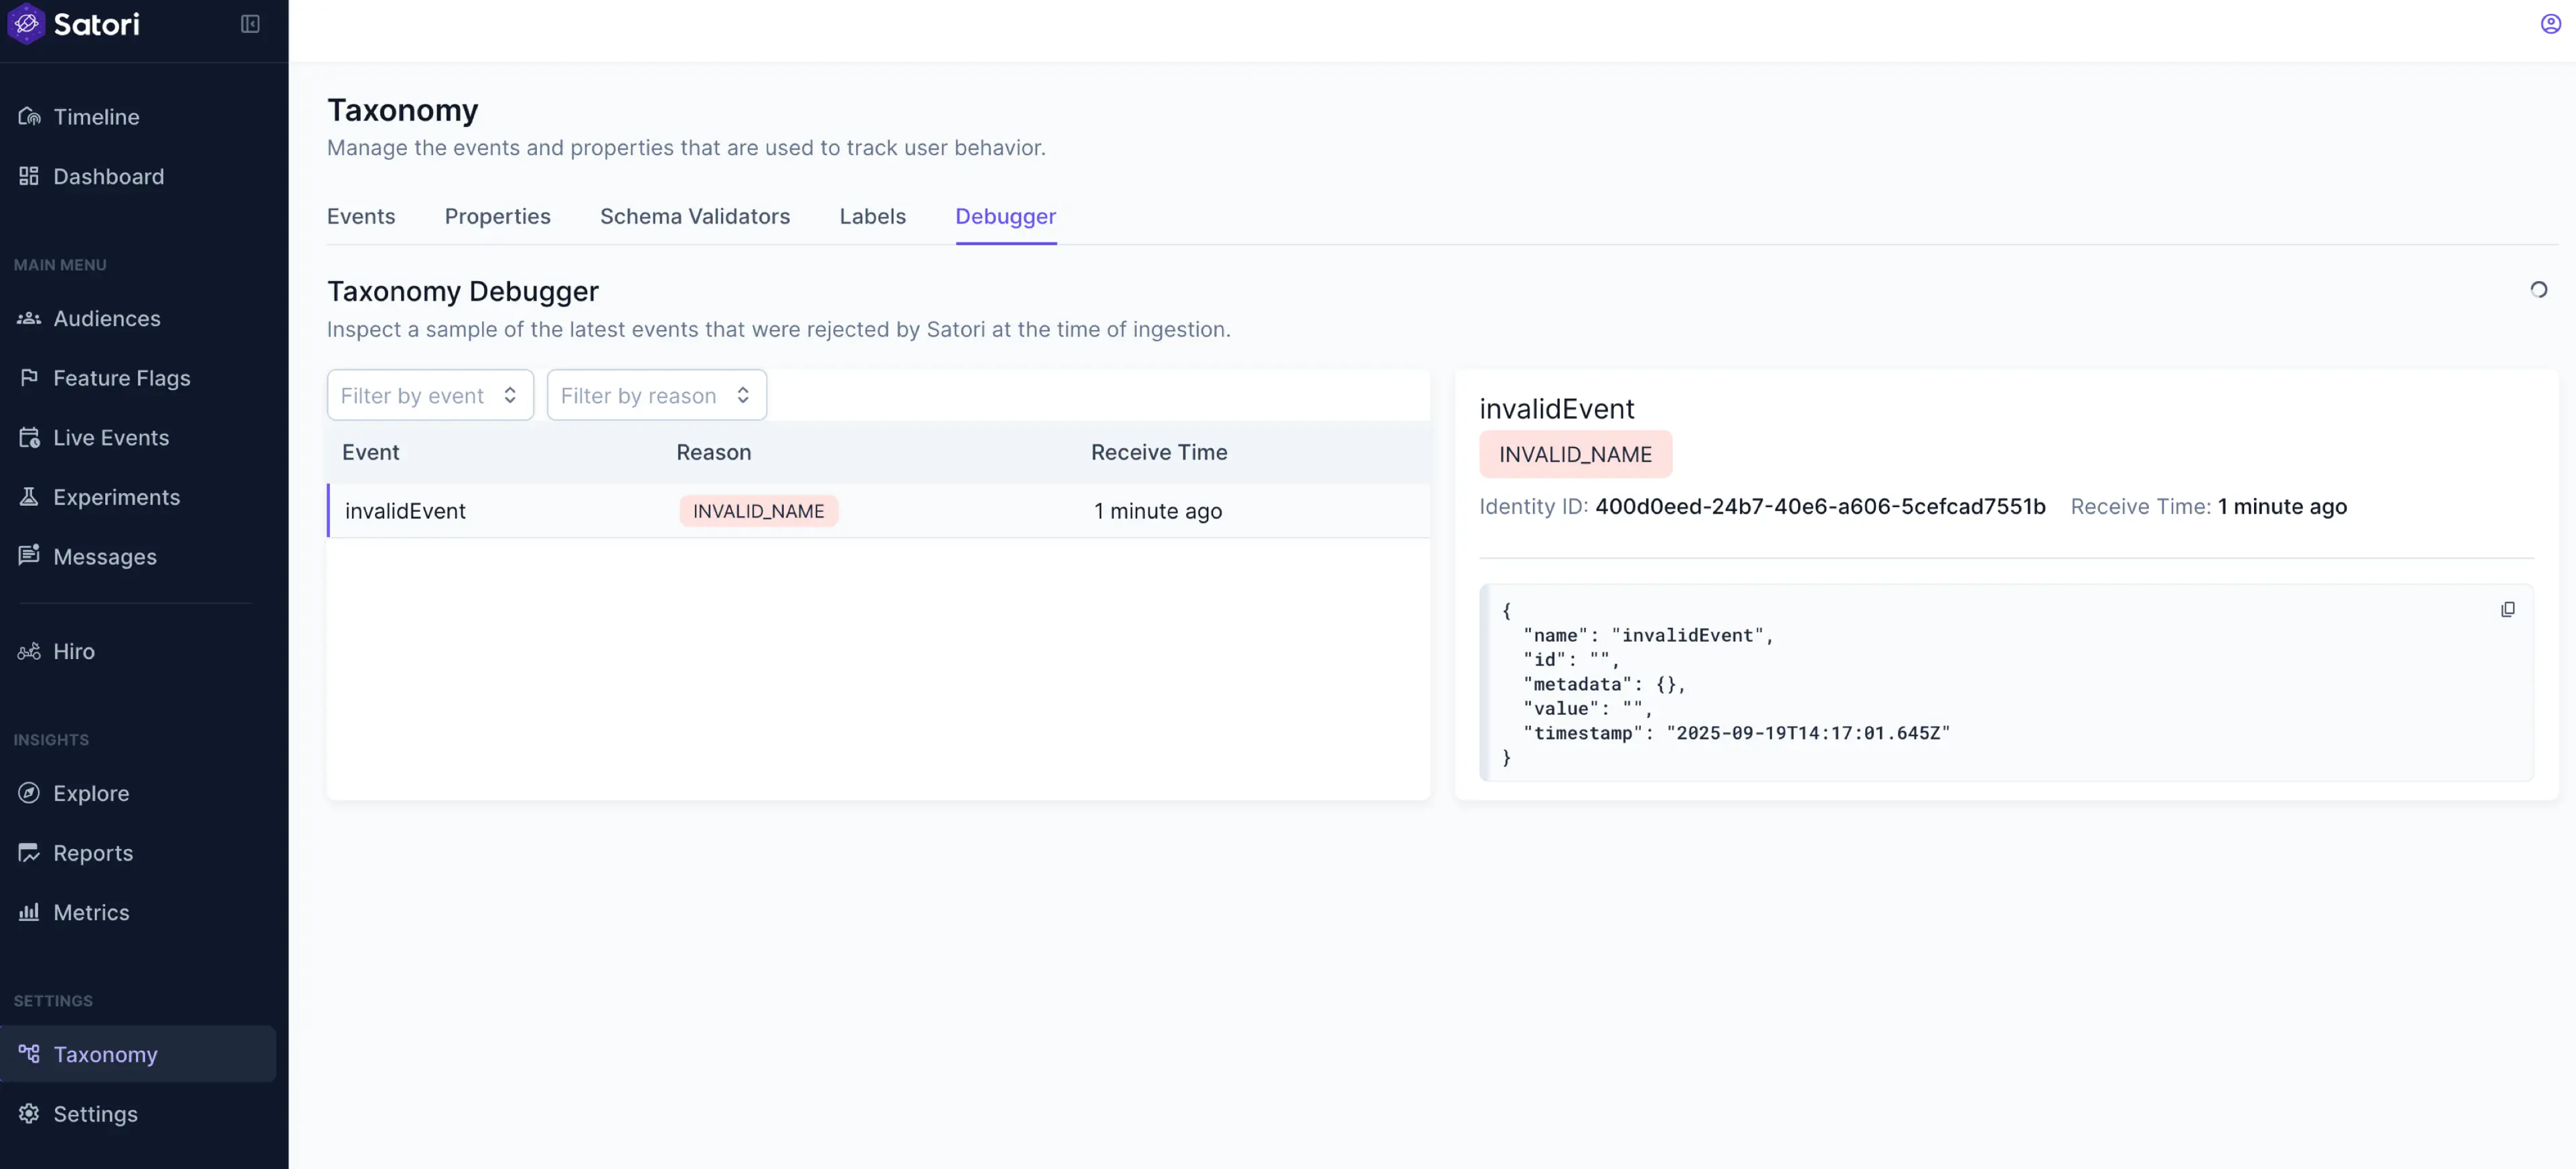Refresh the Taxonomy Debugger results
The height and width of the screenshot is (1169, 2576).
(x=2538, y=290)
